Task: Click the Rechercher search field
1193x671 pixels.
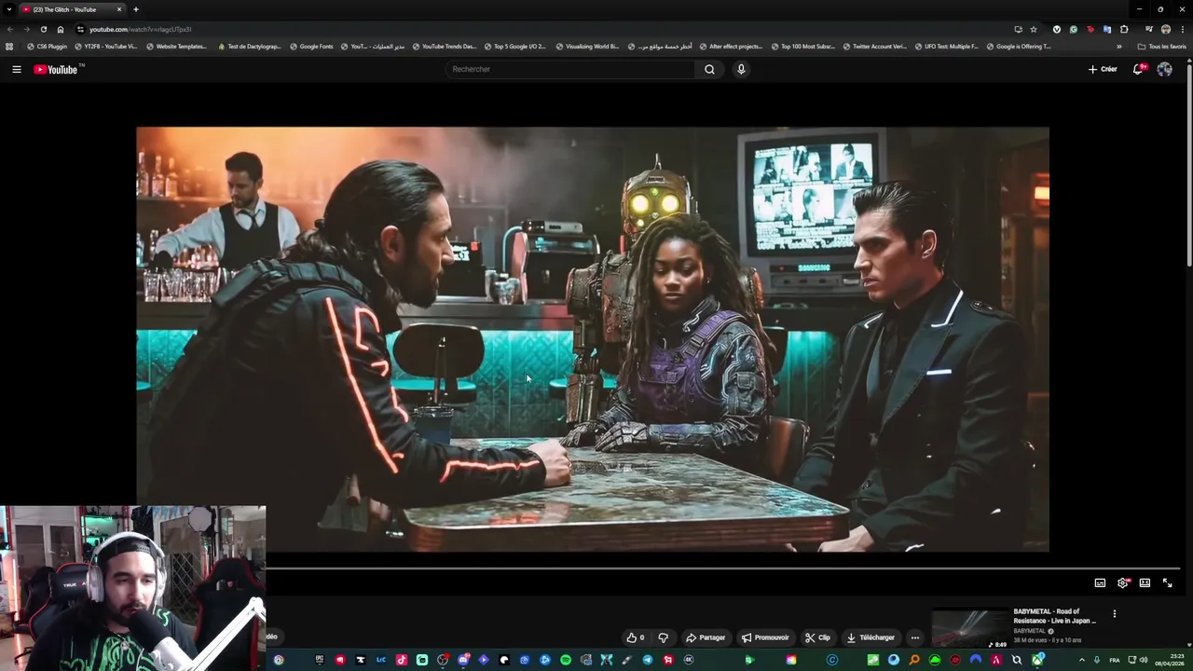Action: tap(570, 69)
